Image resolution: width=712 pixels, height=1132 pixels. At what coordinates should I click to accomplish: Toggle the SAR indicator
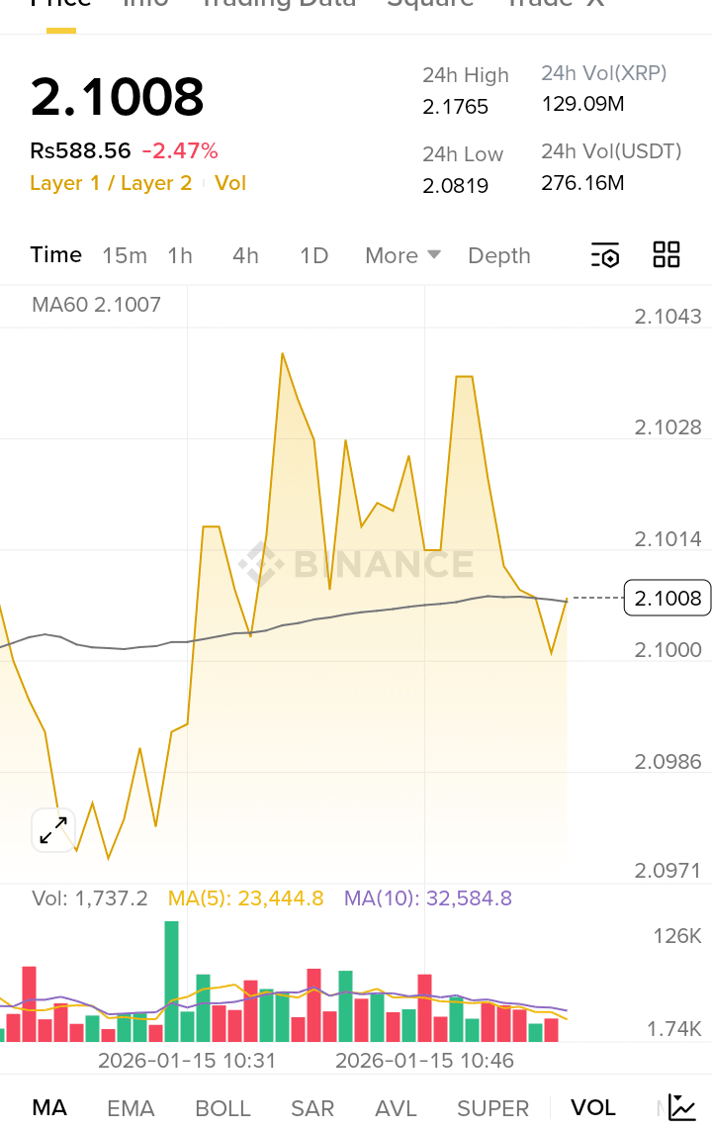pos(312,1108)
